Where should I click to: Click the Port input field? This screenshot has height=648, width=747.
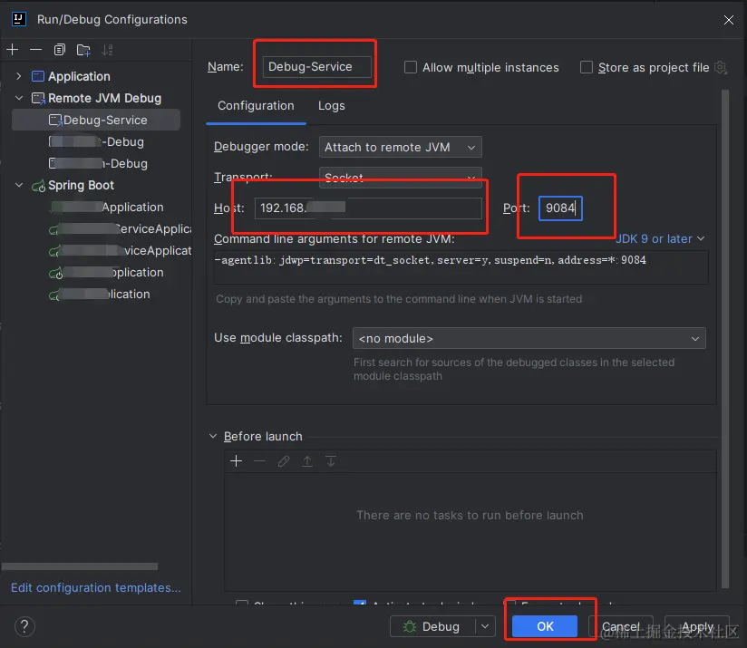560,208
